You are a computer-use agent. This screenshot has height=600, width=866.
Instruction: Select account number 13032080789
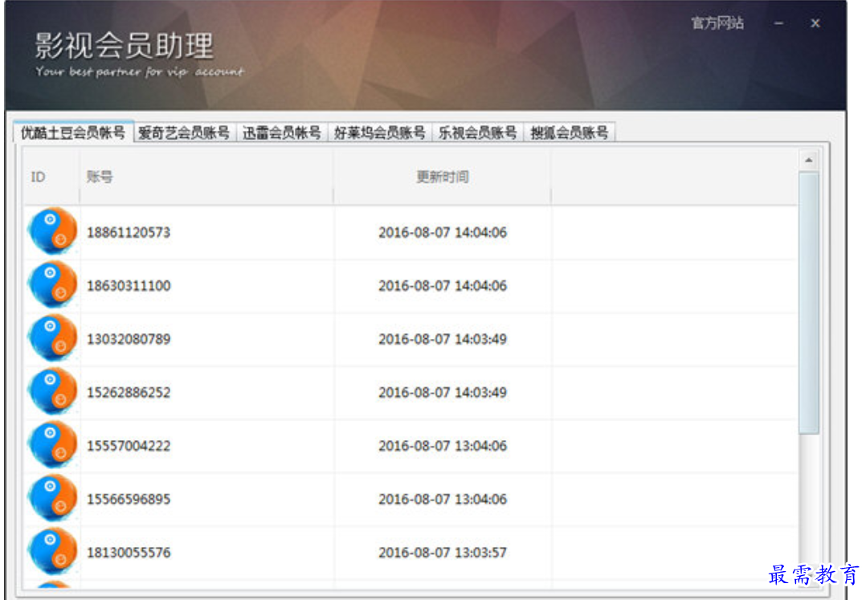[x=129, y=339]
